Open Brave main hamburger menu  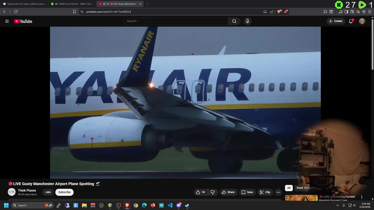click(x=370, y=12)
